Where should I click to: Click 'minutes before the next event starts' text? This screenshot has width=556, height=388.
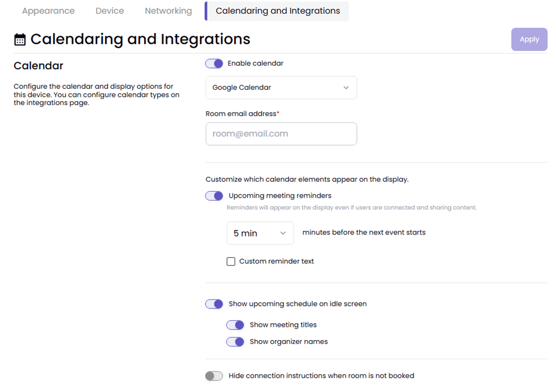pos(364,232)
